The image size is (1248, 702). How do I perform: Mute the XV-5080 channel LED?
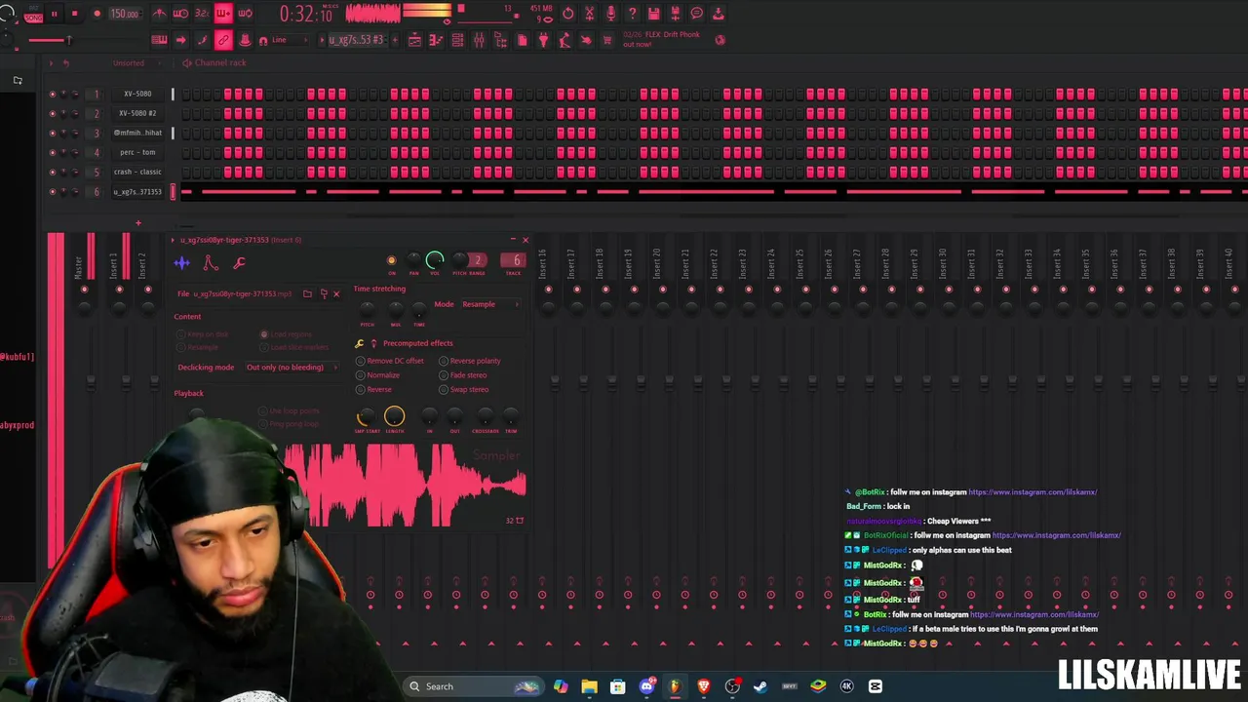point(53,94)
